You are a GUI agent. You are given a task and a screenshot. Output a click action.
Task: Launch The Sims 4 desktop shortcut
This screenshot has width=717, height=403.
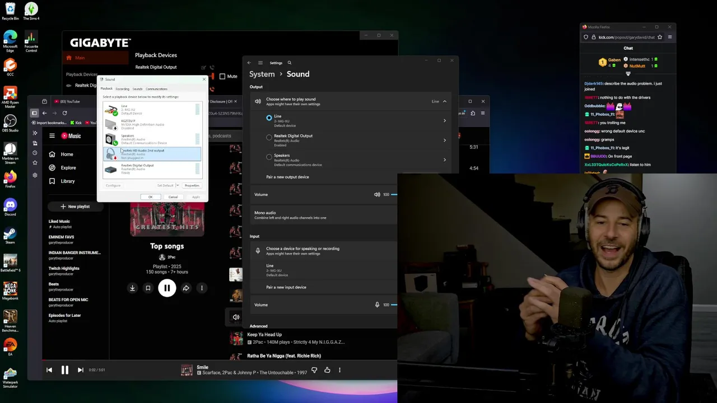coord(31,11)
